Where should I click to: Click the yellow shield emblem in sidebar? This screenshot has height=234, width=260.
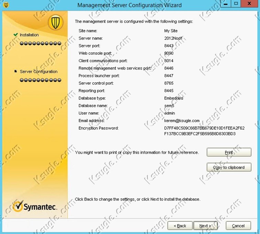click(56, 22)
